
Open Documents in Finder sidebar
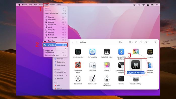[60, 62]
